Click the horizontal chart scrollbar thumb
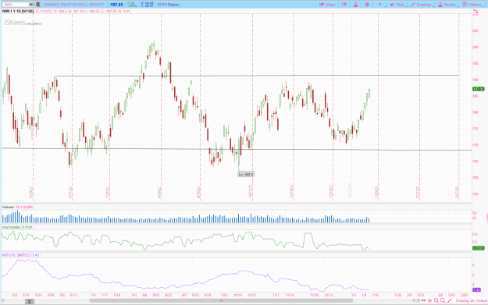 click(x=221, y=300)
